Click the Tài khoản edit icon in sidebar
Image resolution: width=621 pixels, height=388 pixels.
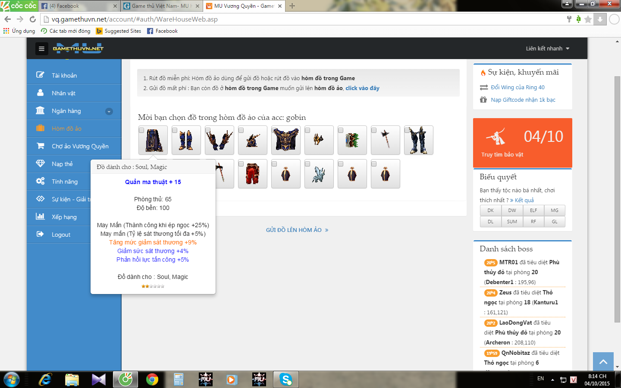[x=40, y=75]
